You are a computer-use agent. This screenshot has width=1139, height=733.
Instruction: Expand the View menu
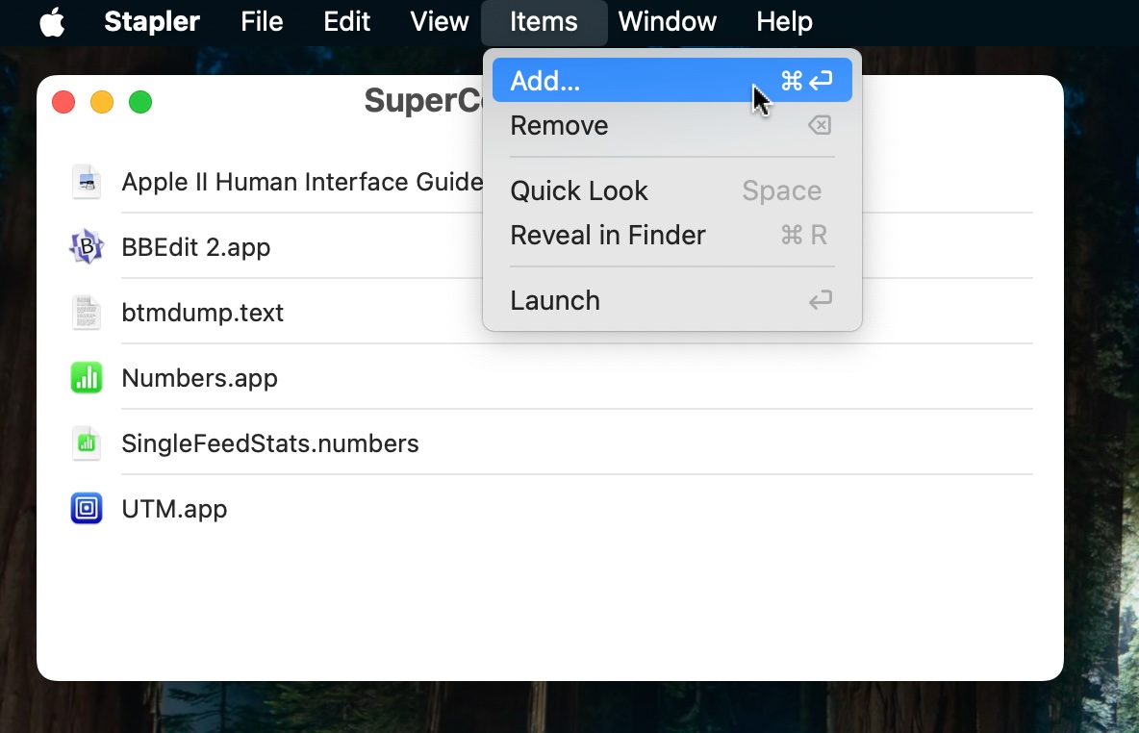(x=440, y=22)
